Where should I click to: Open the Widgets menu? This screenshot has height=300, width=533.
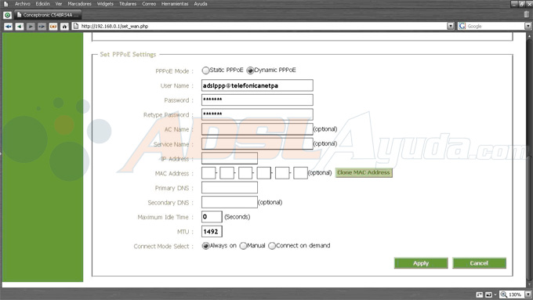(105, 4)
